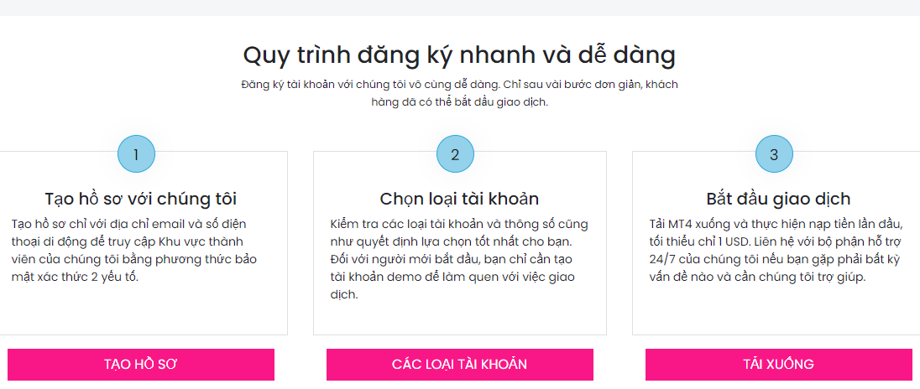Click the step 1 circle badge
The height and width of the screenshot is (389, 920).
(x=136, y=154)
